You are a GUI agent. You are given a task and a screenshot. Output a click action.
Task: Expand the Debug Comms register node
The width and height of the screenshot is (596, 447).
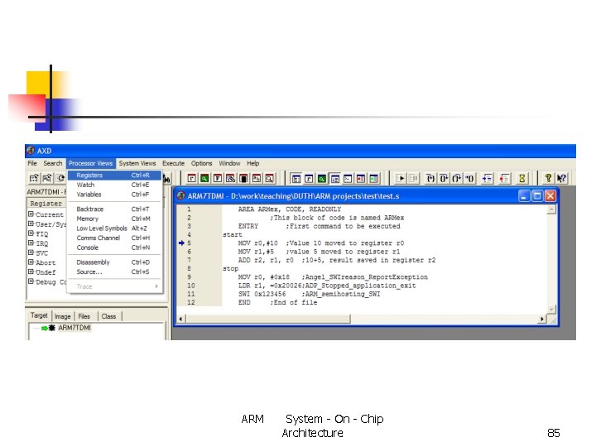pos(31,281)
